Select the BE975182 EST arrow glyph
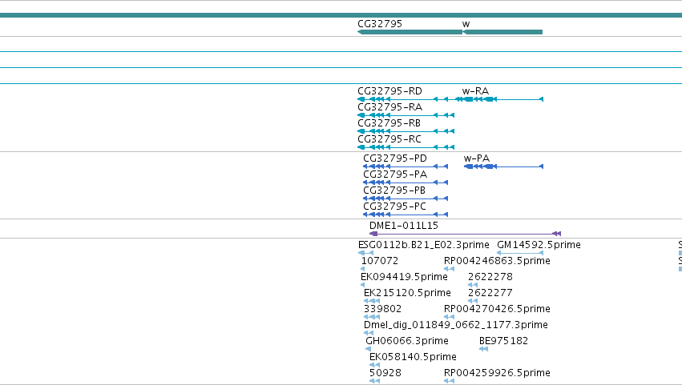The height and width of the screenshot is (385, 682). click(x=484, y=349)
